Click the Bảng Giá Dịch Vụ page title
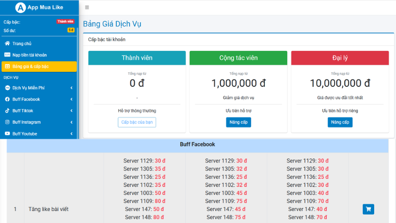 (x=112, y=24)
